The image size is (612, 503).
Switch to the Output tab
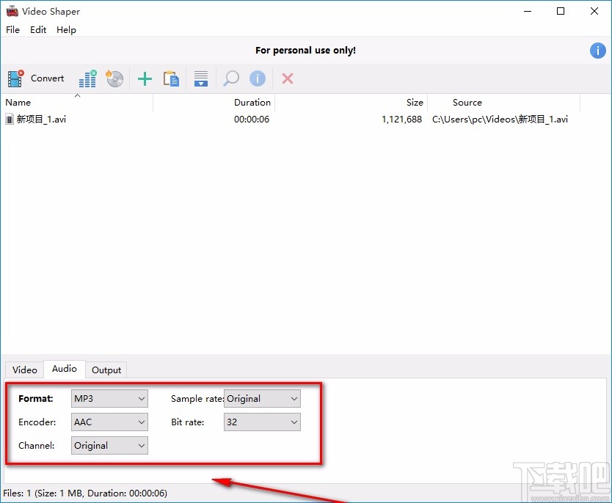click(106, 370)
